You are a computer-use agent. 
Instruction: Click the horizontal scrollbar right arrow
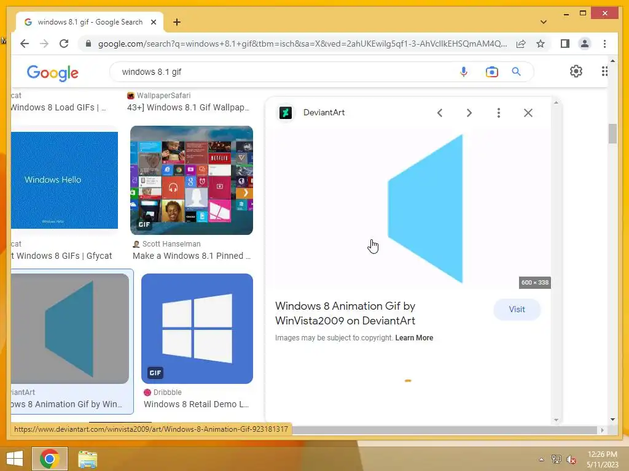[x=602, y=430]
